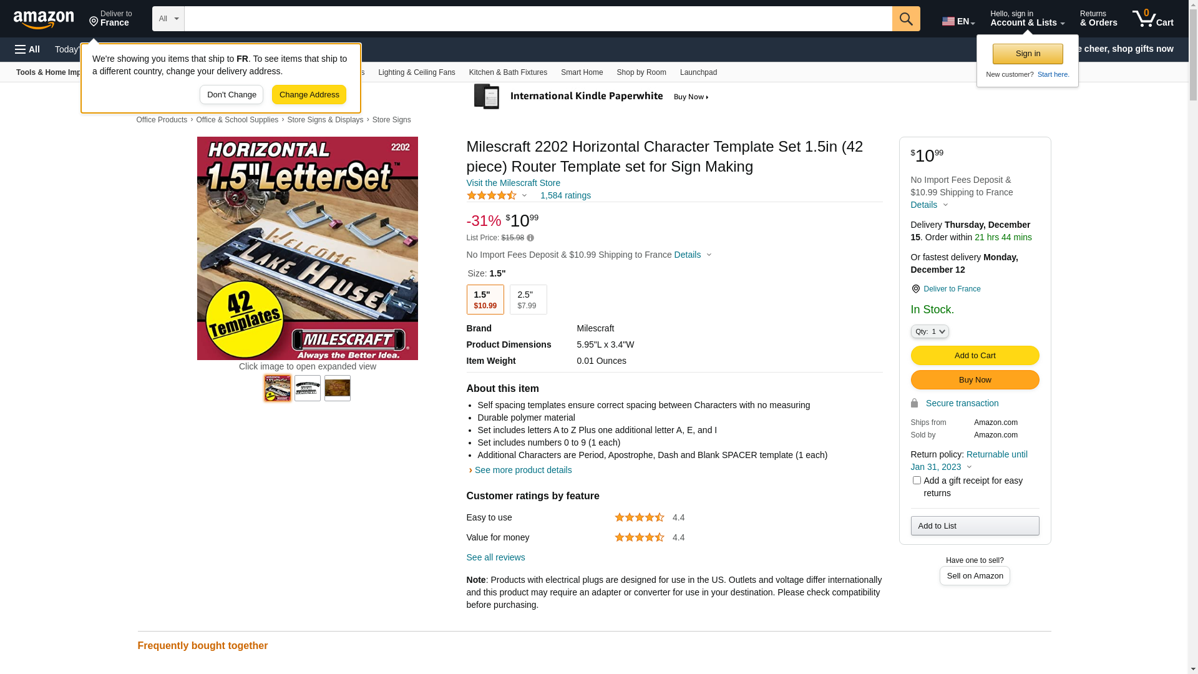Check the gift receipt checkbox

click(x=917, y=481)
